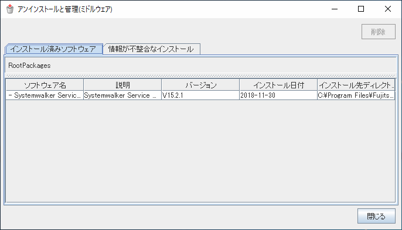Select the C:¥Program Files install path cell
402x230 pixels.
coord(356,95)
